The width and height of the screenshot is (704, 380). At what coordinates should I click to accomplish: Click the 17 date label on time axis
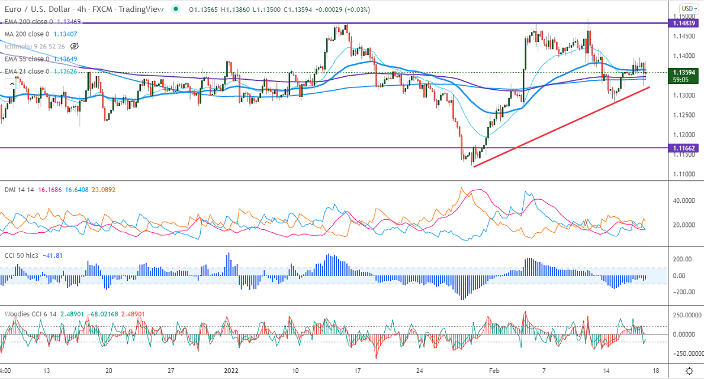point(358,371)
